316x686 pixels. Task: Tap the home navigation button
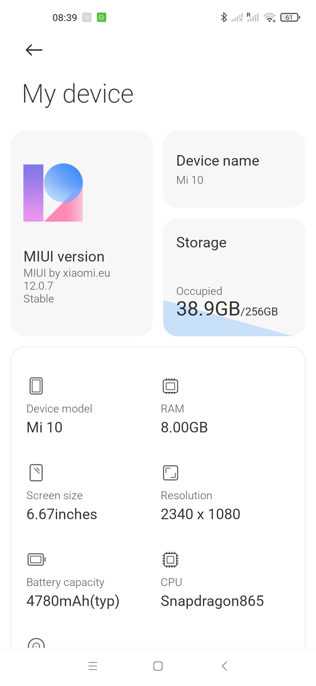[x=158, y=666]
